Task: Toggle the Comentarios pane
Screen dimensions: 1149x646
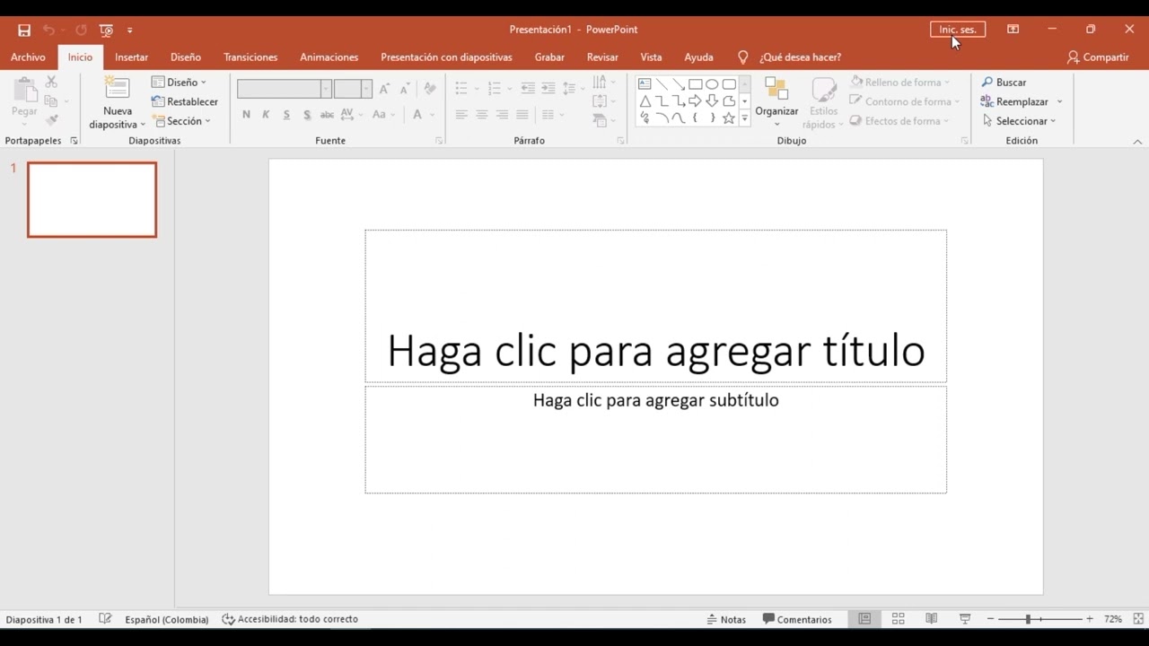Action: 797,619
